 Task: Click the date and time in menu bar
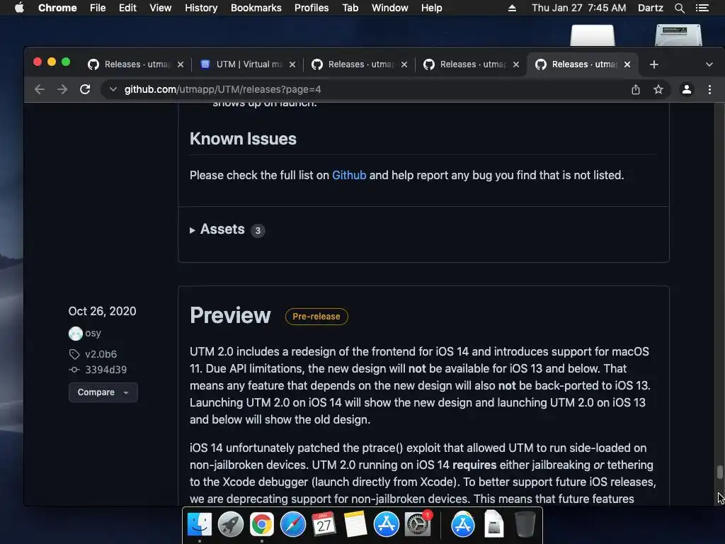[579, 8]
